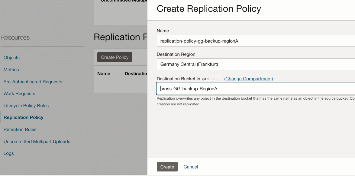Open the Destination Region dropdown
The height and width of the screenshot is (176, 355).
pos(256,64)
